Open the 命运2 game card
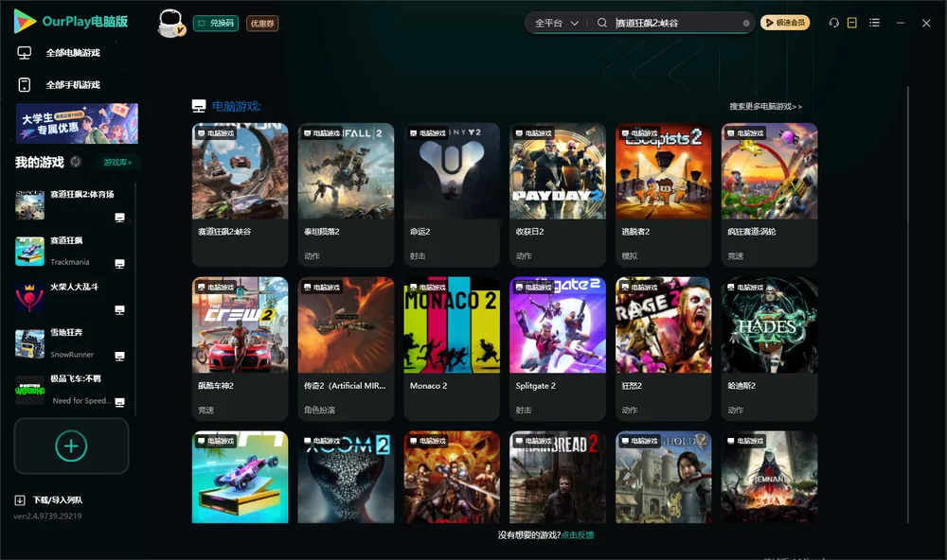947x560 pixels. [452, 194]
